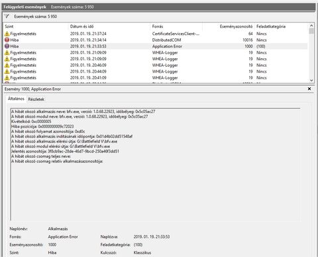Screen dimensions: 318x257
Task: Click 'A hibát okozó modul neve' line
Action: (x=79, y=116)
